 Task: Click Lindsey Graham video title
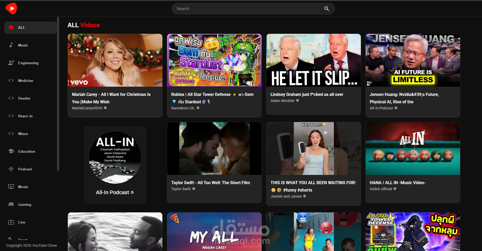(x=307, y=94)
